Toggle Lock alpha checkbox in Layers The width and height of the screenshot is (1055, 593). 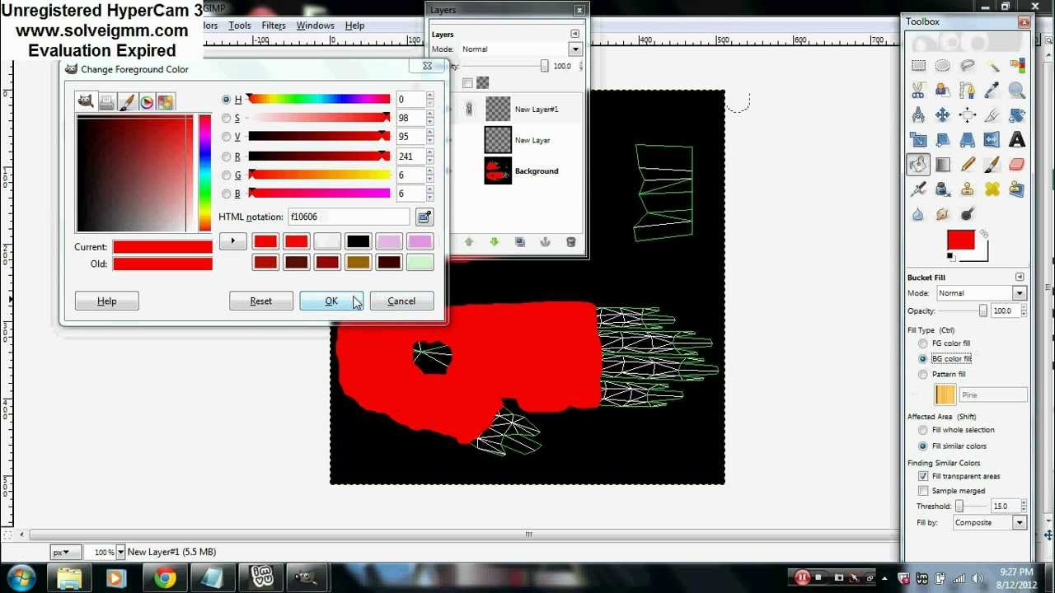click(467, 82)
